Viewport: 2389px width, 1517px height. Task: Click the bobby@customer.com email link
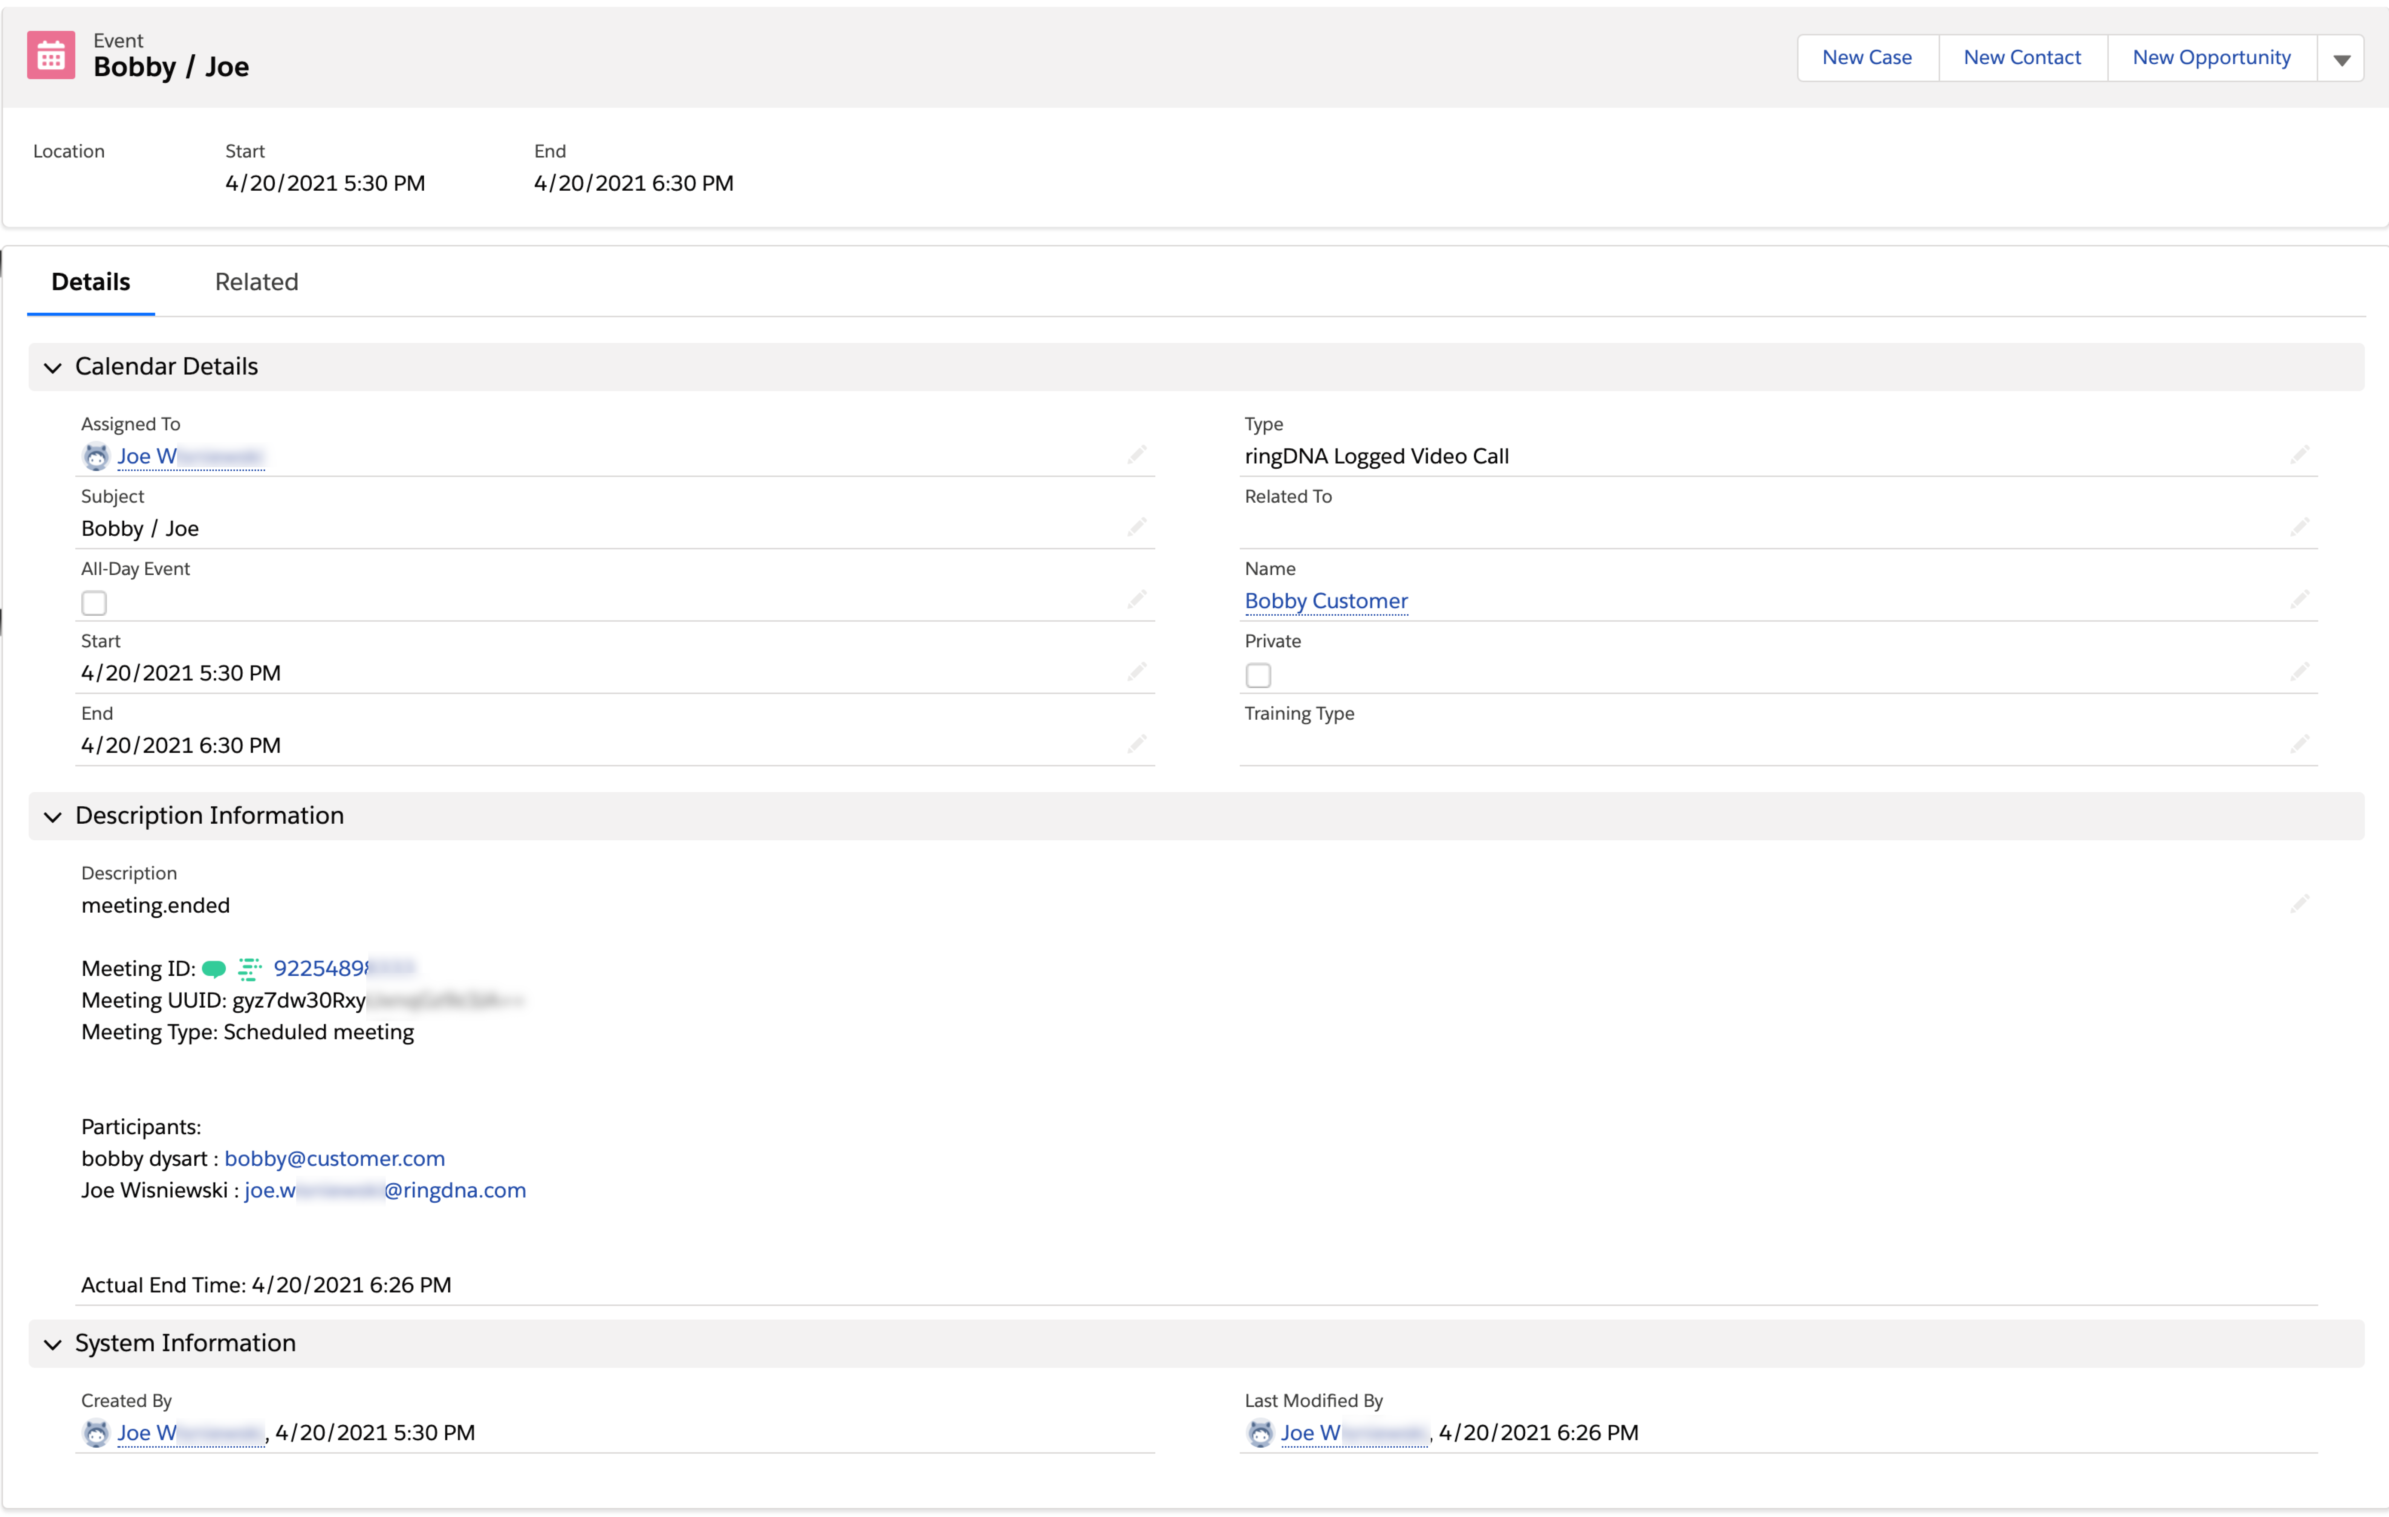point(334,1158)
